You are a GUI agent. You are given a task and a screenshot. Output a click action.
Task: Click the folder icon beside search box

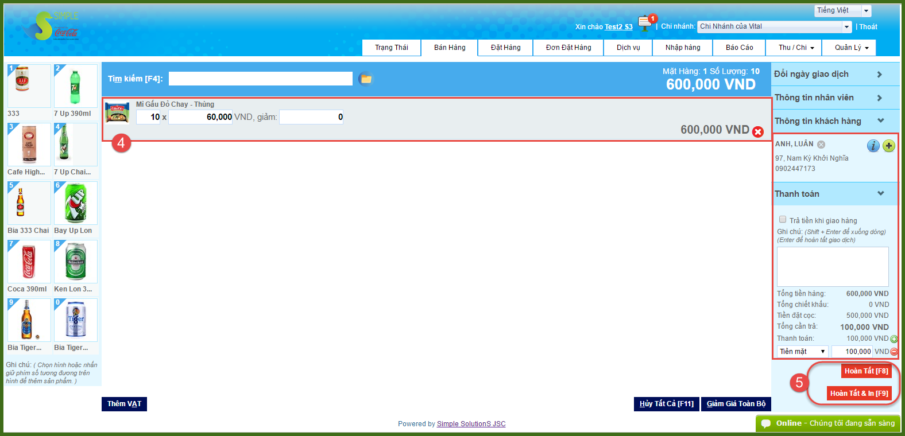click(366, 79)
